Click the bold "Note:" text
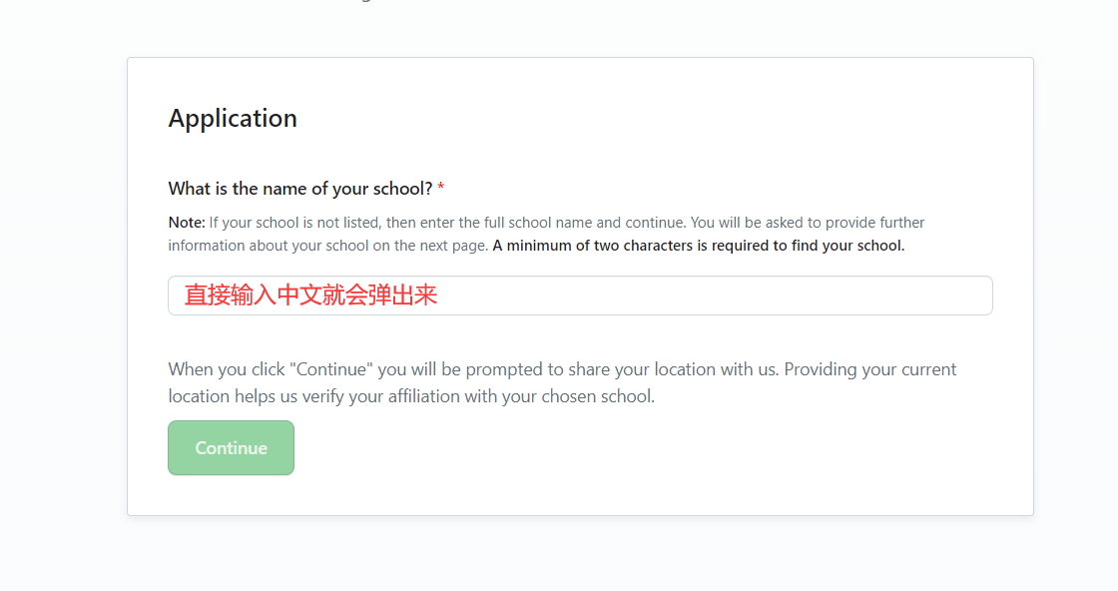This screenshot has height=591, width=1118. (187, 223)
